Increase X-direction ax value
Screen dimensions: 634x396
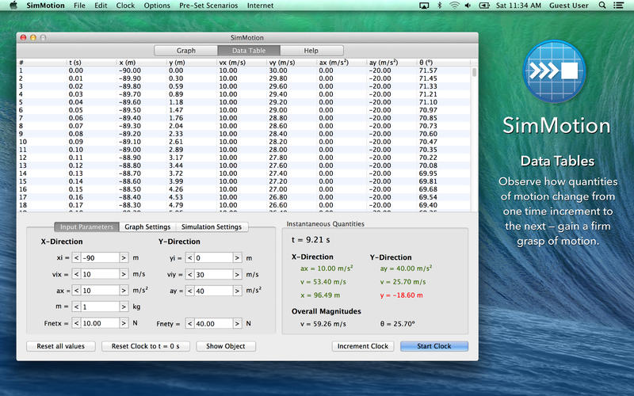pos(124,291)
